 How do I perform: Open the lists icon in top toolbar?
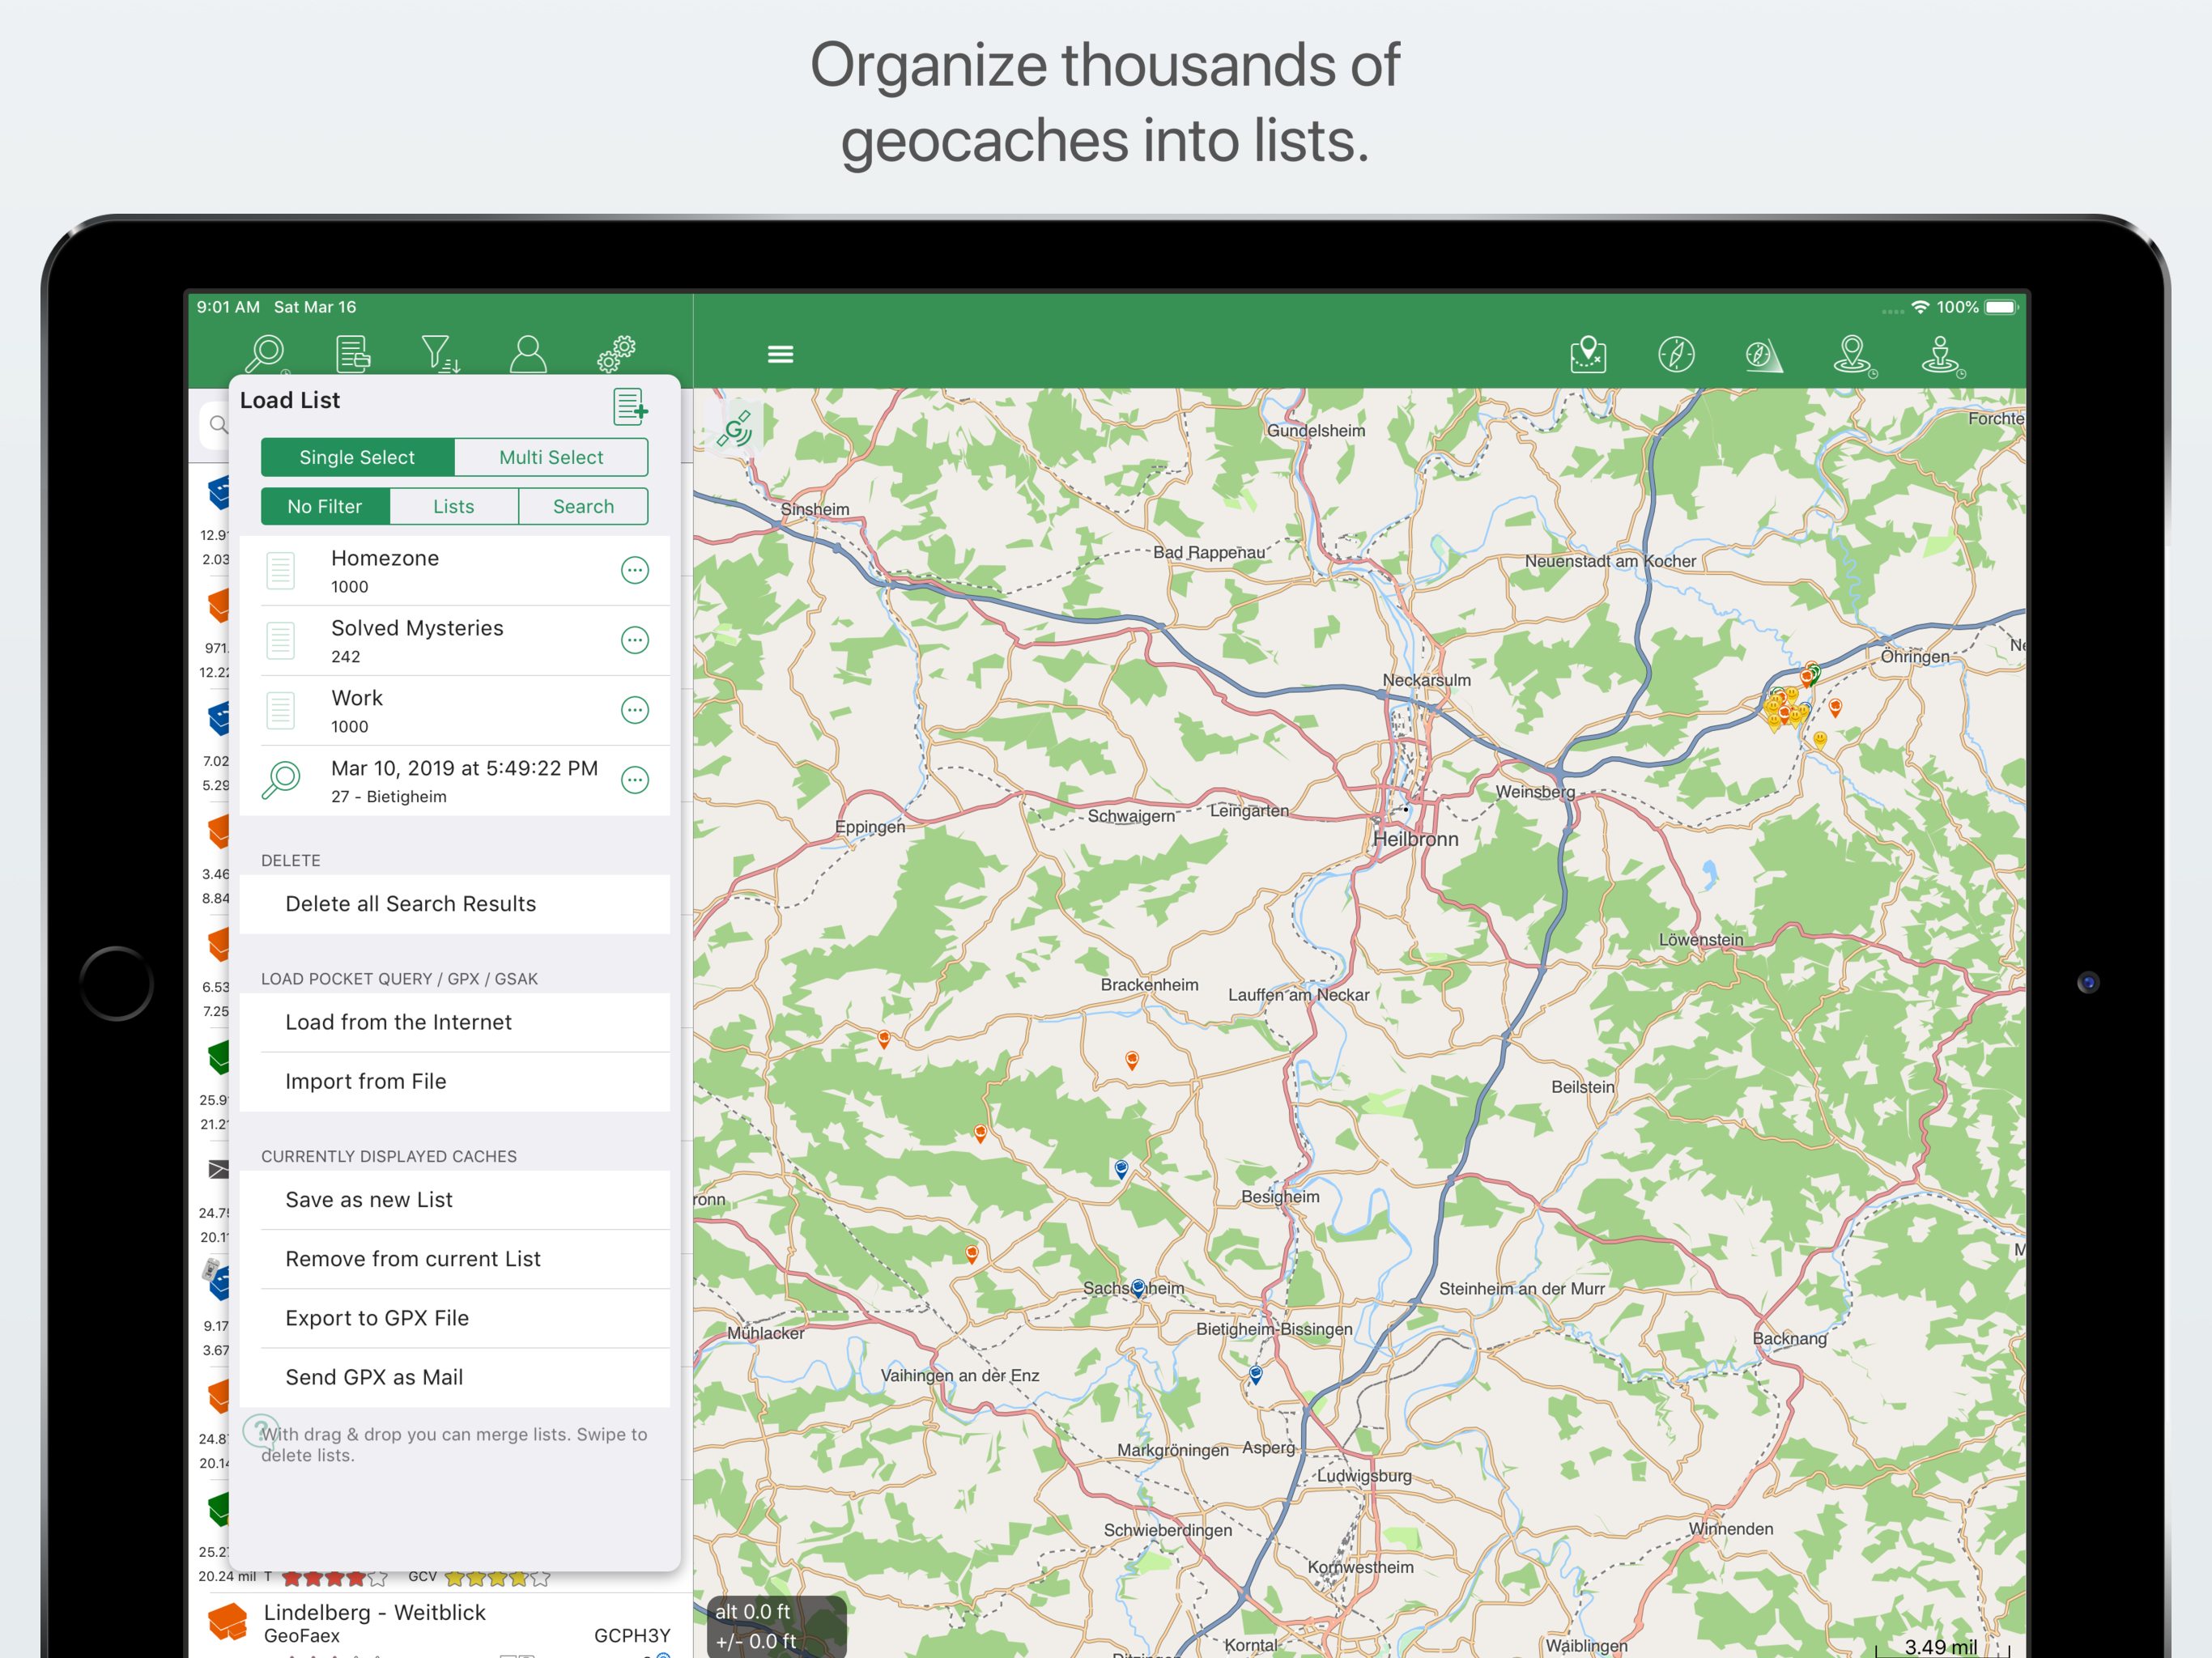(x=352, y=353)
